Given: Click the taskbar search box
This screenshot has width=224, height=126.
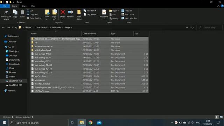Looking at the screenshot, I should click(x=38, y=122).
